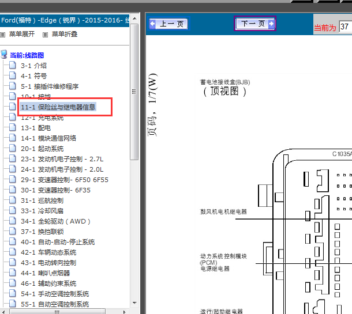
Task: Click the page icon beside 29-1 变速器控制
Action: 13,179
